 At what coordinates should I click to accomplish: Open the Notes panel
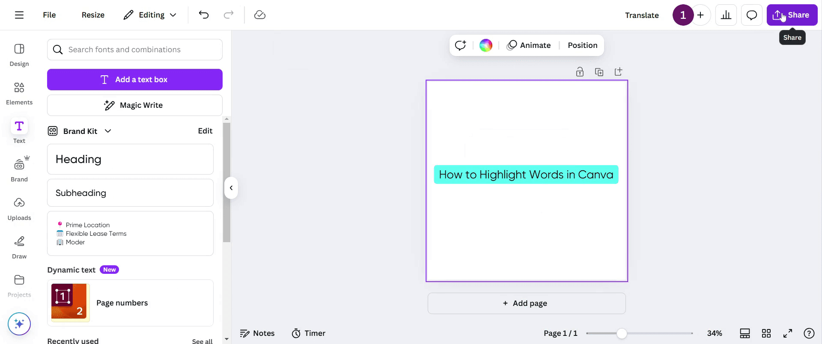coord(257,333)
